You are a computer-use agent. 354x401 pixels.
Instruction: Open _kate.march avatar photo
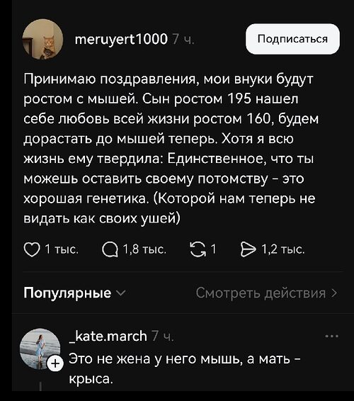[x=40, y=349]
